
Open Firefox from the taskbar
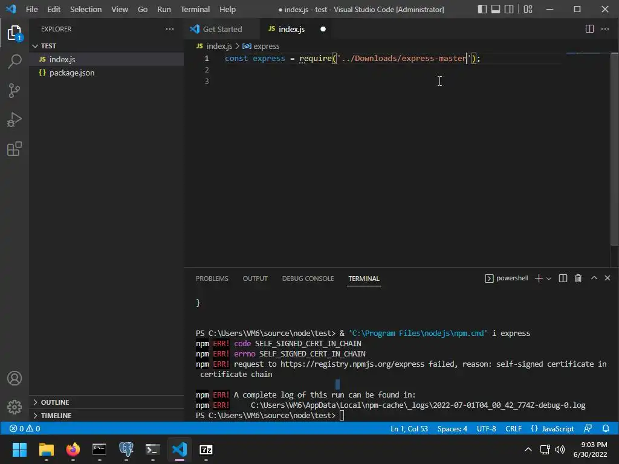pyautogui.click(x=73, y=449)
